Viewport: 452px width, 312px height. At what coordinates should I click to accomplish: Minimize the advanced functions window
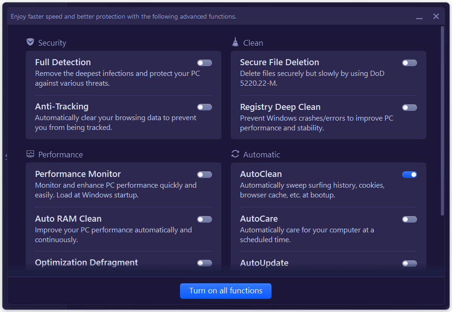[420, 16]
